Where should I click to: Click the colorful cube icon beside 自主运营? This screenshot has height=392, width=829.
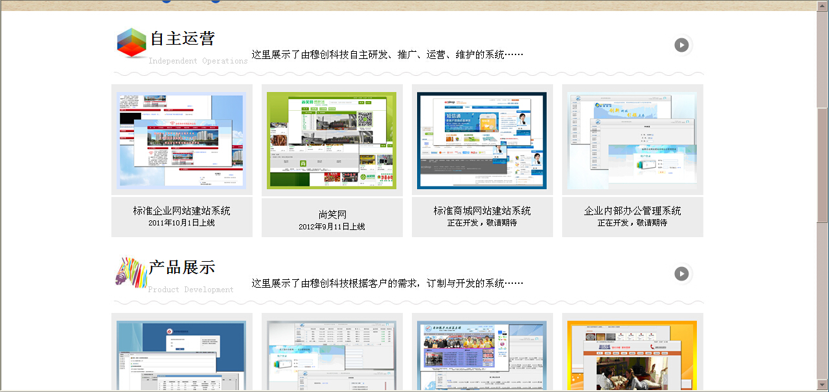tap(131, 43)
